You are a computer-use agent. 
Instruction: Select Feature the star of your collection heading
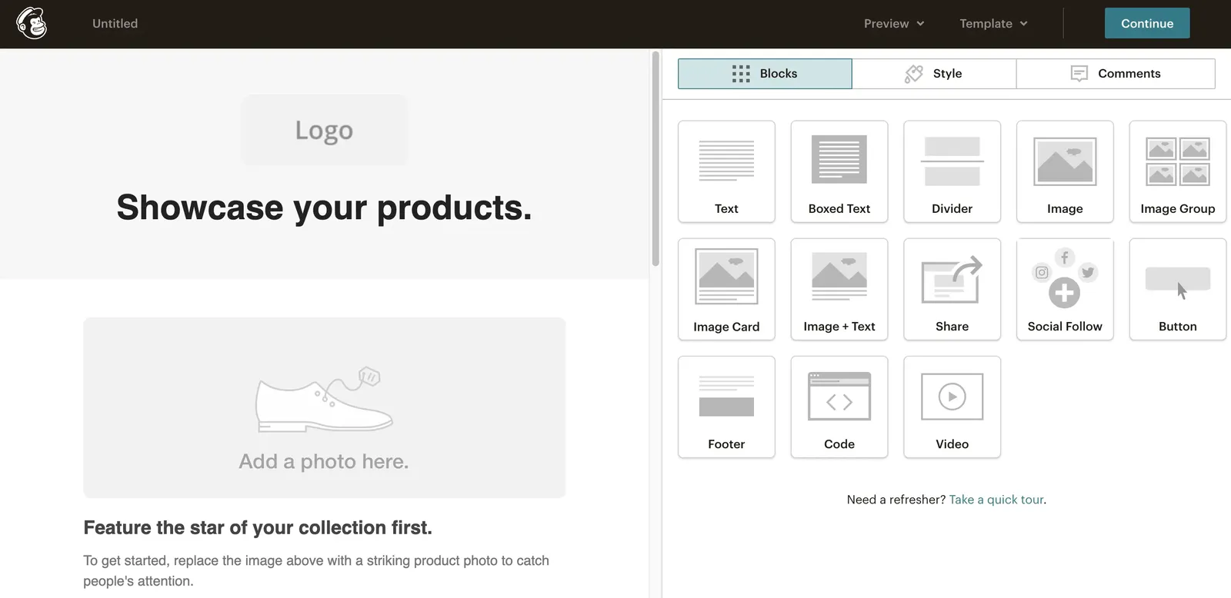pos(258,527)
